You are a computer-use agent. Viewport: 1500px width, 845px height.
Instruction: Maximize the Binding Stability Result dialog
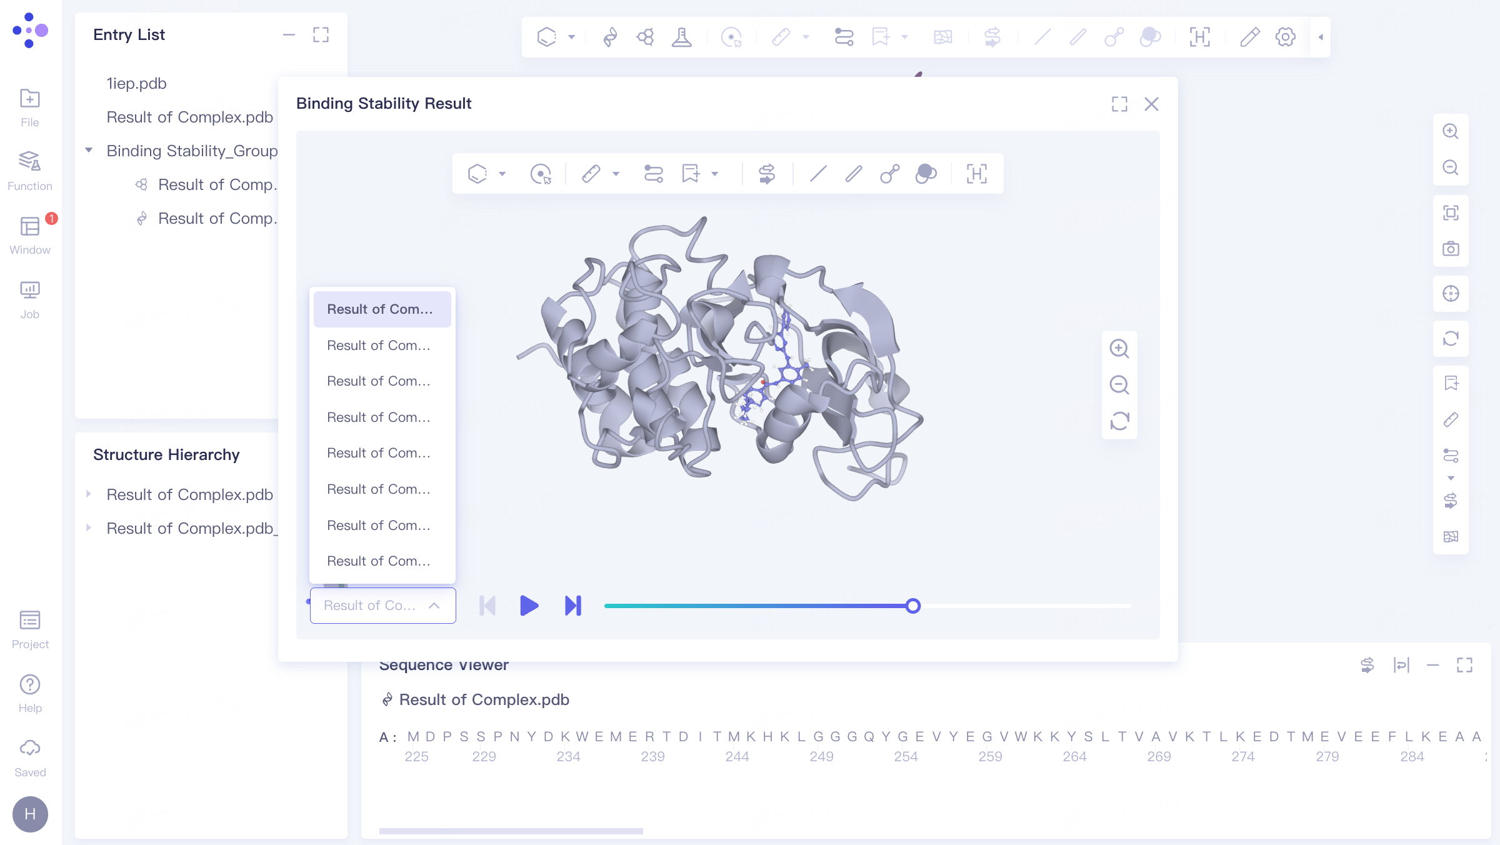coord(1119,104)
